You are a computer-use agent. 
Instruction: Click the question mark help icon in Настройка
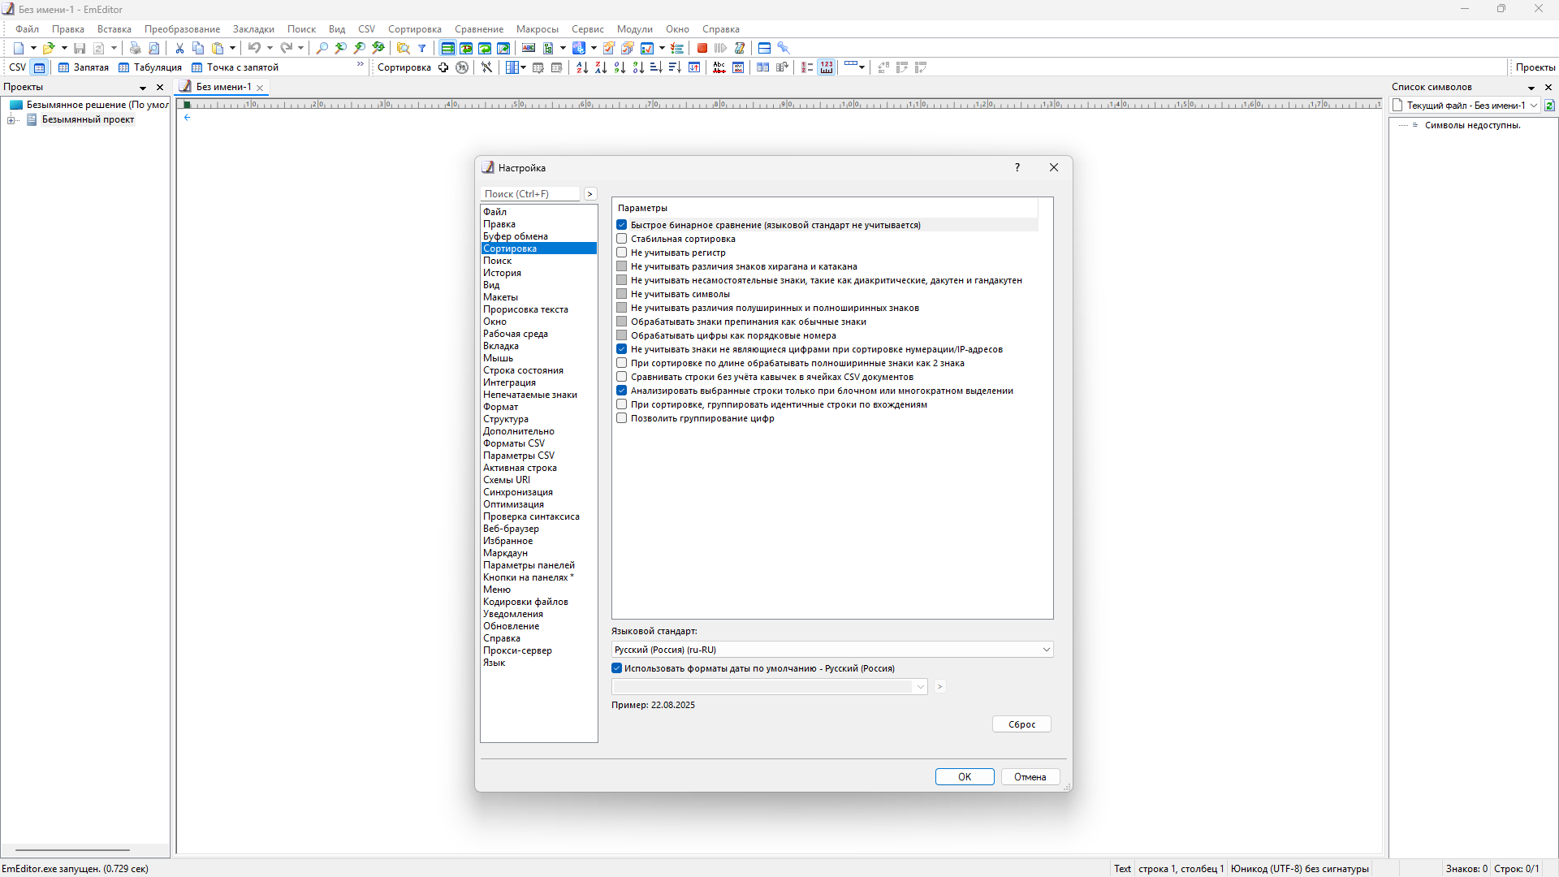(1017, 167)
